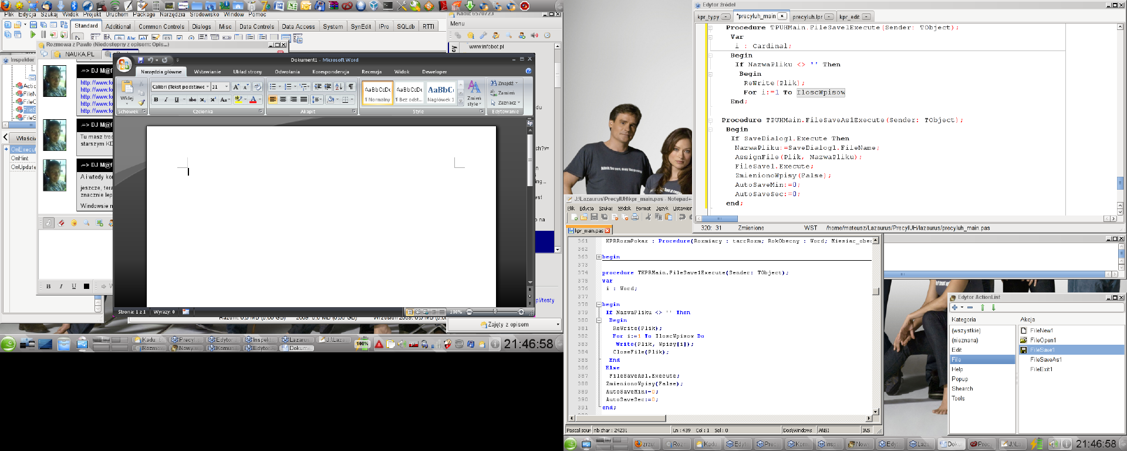Pause execution in Lazarus toolbar
1127x451 pixels.
coord(43,35)
